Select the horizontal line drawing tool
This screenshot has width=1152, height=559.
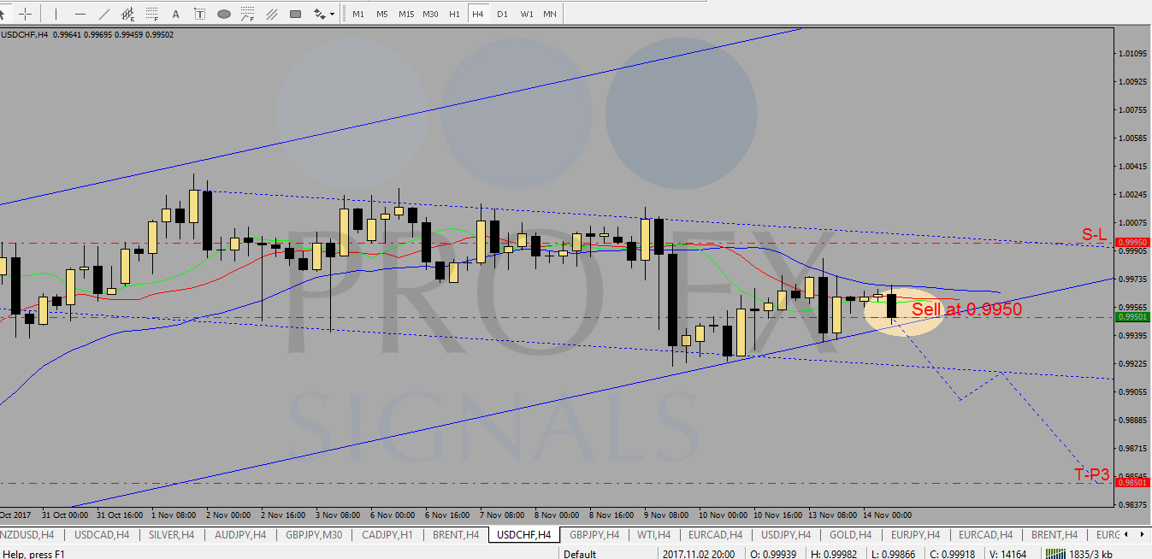pos(80,14)
